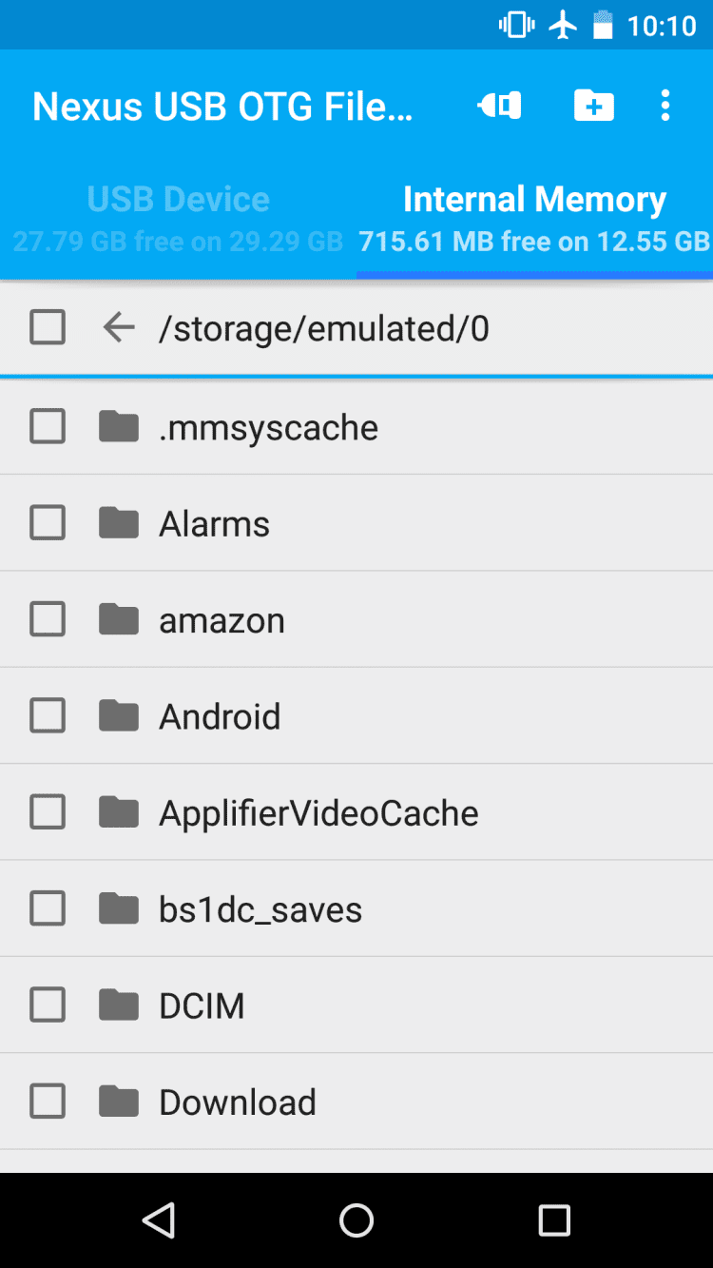Tap the ApplifierVideoCache folder icon

pos(119,812)
